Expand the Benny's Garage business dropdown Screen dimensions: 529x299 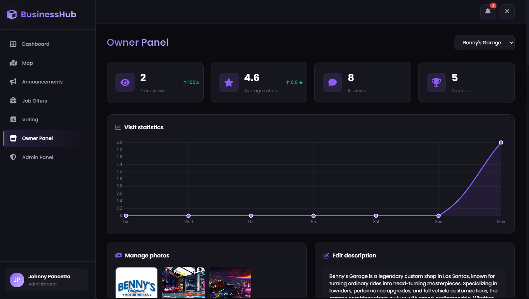(x=484, y=43)
